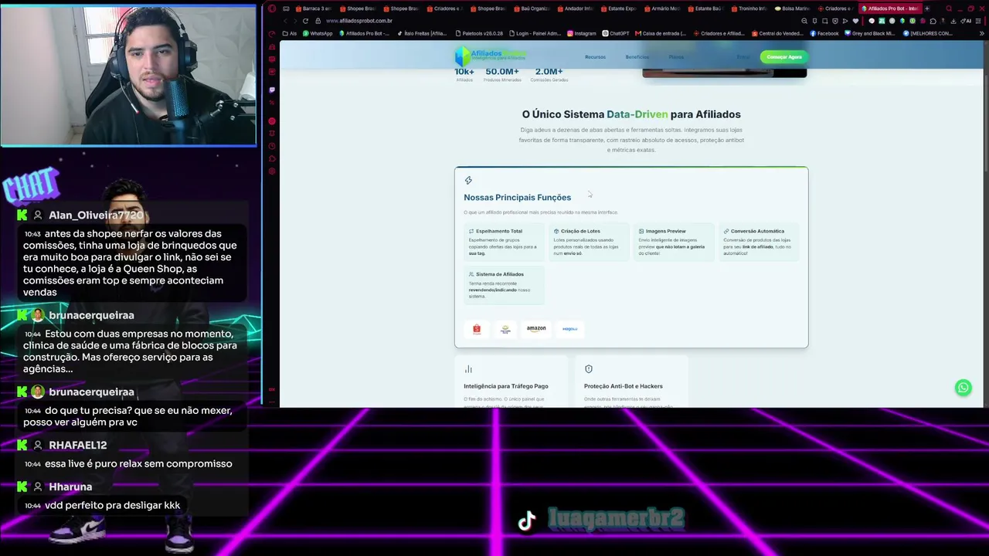Click the Benefícios navigation link
The image size is (989, 556).
[637, 57]
